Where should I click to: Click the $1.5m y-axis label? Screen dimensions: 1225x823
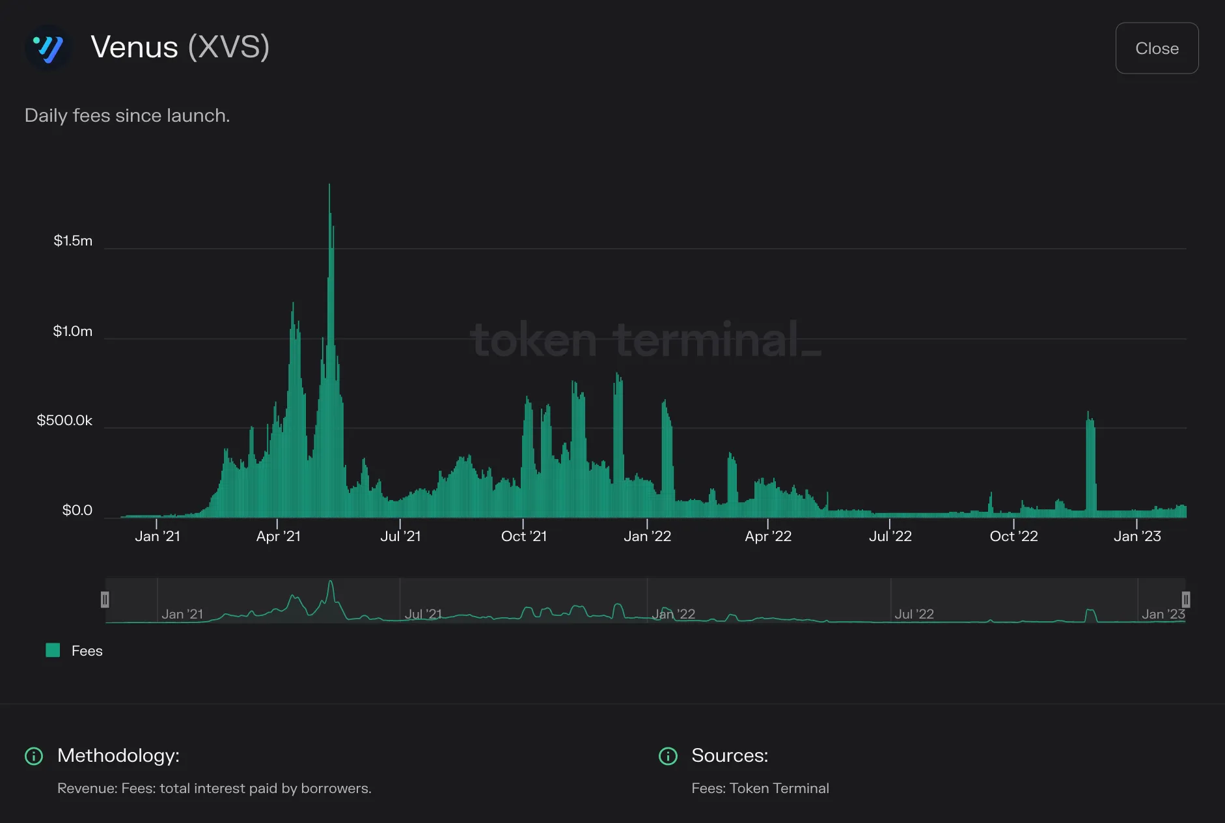click(73, 241)
